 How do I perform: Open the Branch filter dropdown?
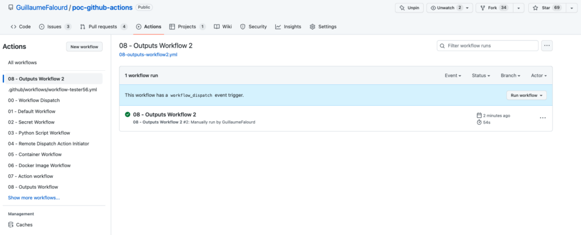(x=511, y=75)
